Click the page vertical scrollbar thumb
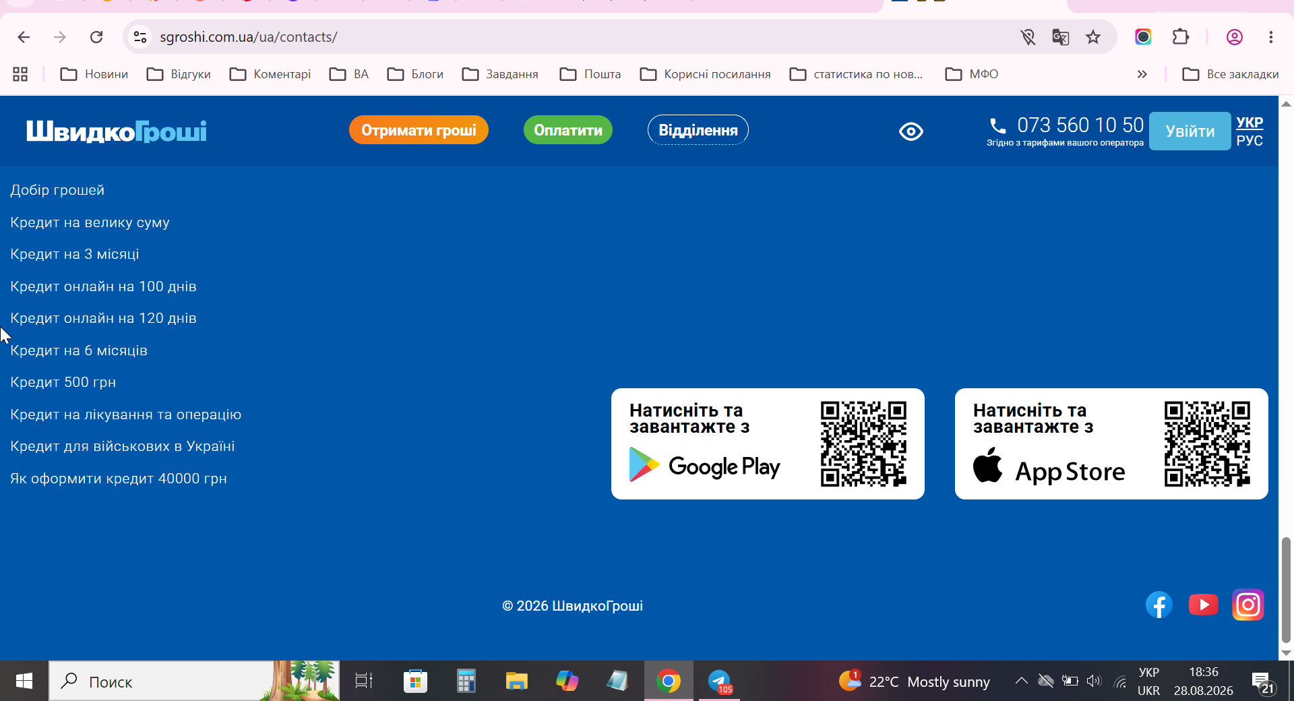This screenshot has width=1294, height=701. [x=1286, y=590]
